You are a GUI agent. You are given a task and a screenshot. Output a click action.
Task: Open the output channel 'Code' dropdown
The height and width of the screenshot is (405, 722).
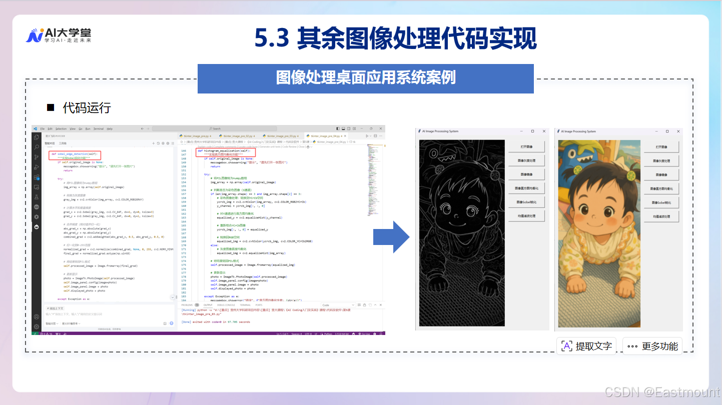(x=338, y=305)
